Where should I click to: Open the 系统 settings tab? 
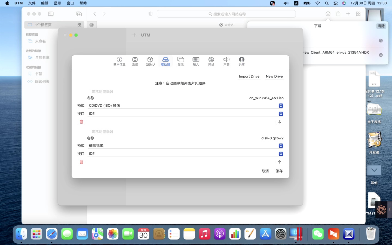click(x=135, y=61)
